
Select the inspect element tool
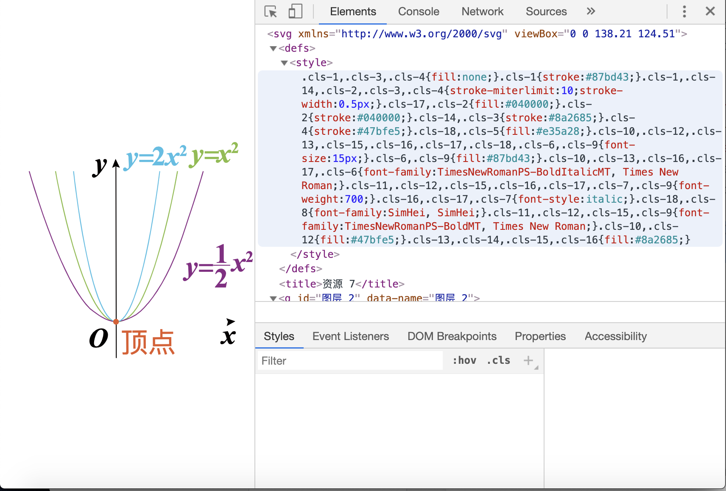pyautogui.click(x=270, y=11)
